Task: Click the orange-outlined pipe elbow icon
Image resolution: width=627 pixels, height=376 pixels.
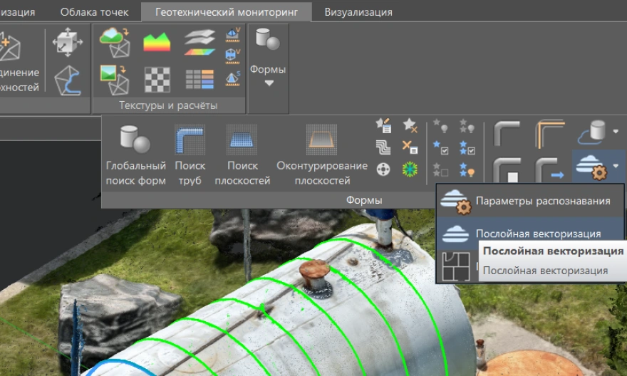Action: pos(549,133)
